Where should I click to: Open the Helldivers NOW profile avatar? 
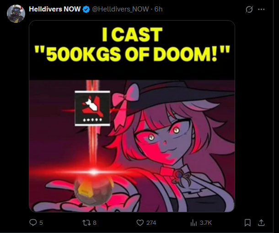16,14
